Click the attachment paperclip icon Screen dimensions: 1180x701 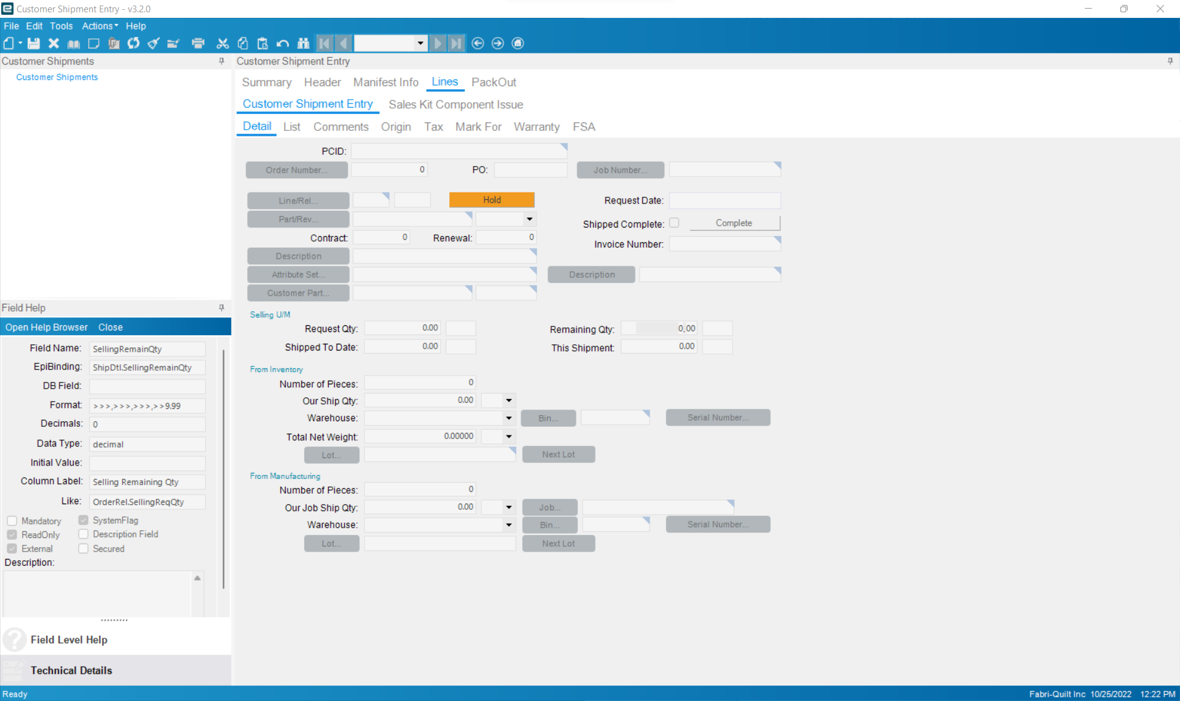coord(114,43)
